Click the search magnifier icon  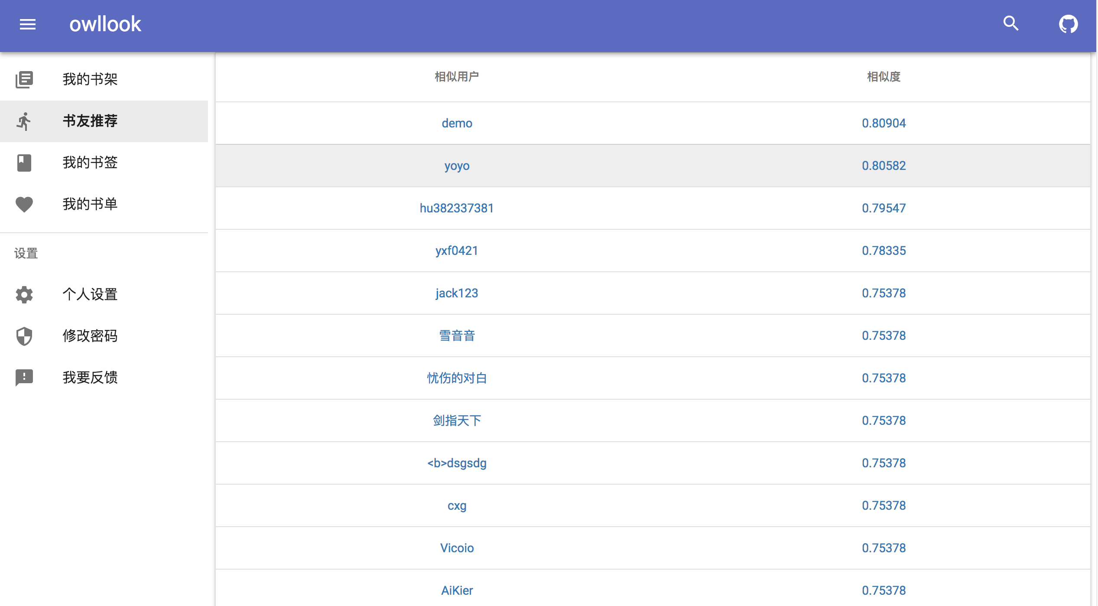(x=1010, y=23)
